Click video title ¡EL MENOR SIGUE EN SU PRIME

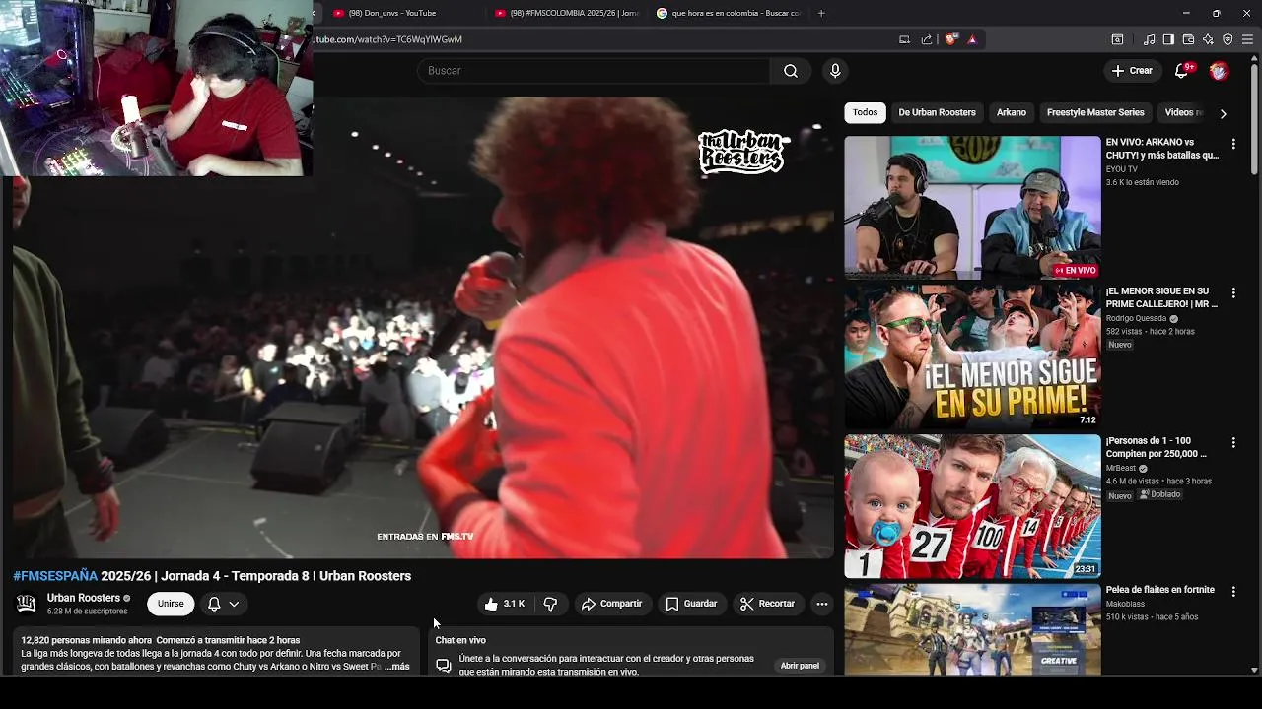[1161, 298]
